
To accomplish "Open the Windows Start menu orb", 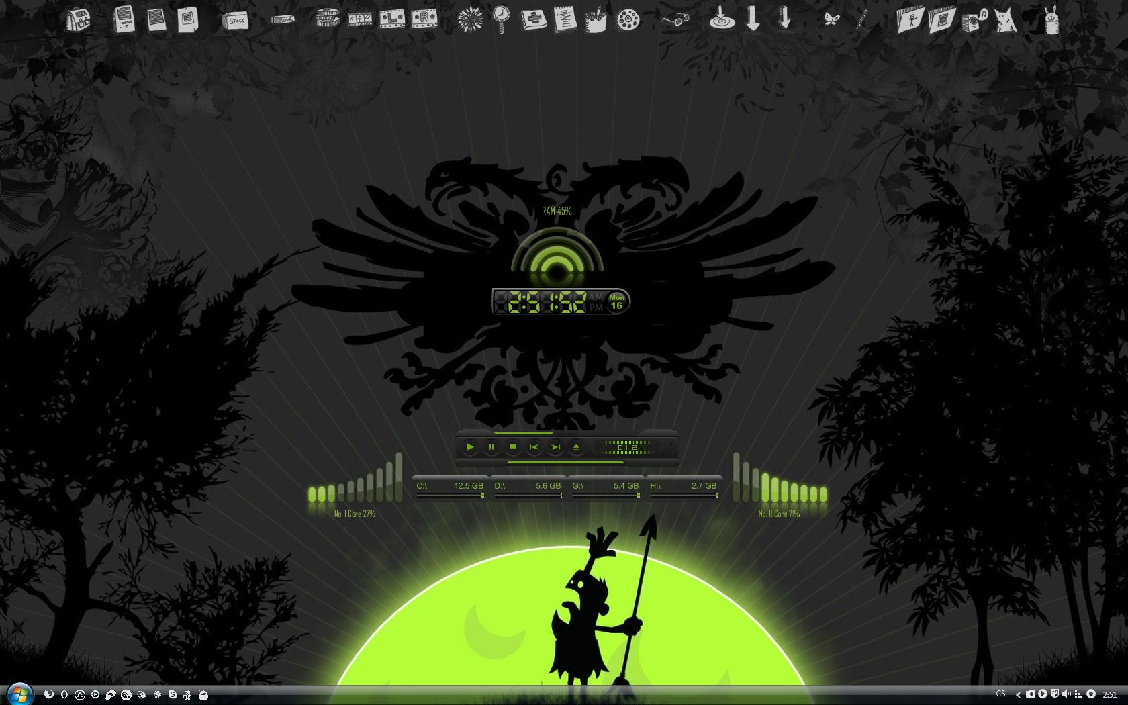I will [19, 694].
